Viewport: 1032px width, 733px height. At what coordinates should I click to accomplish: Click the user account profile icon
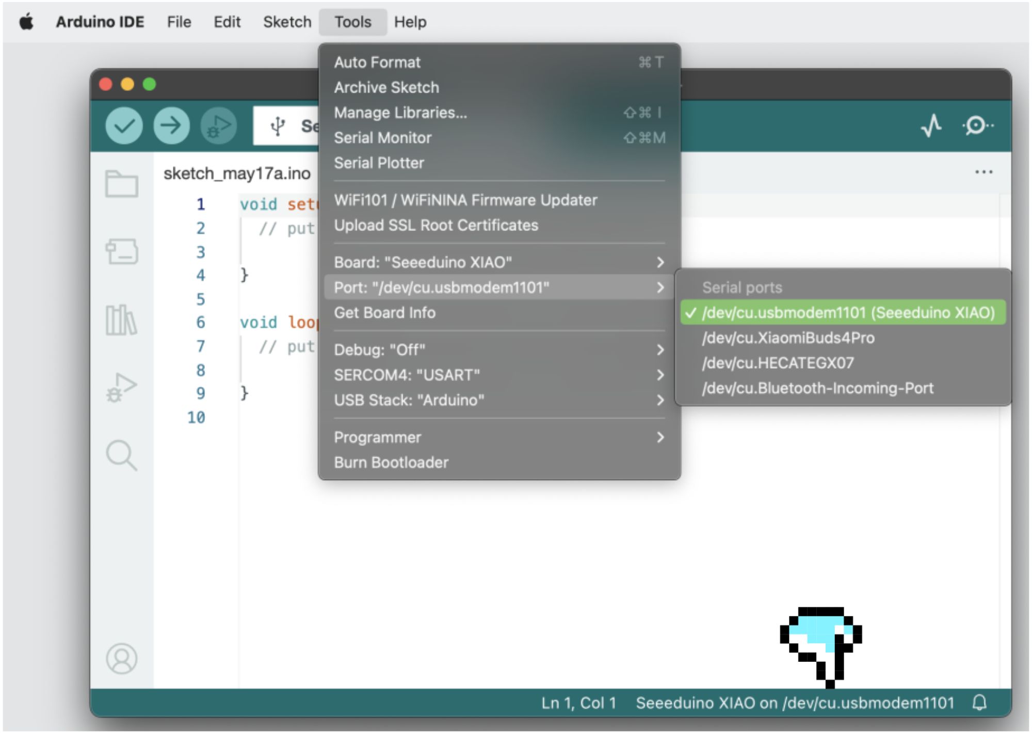[122, 659]
